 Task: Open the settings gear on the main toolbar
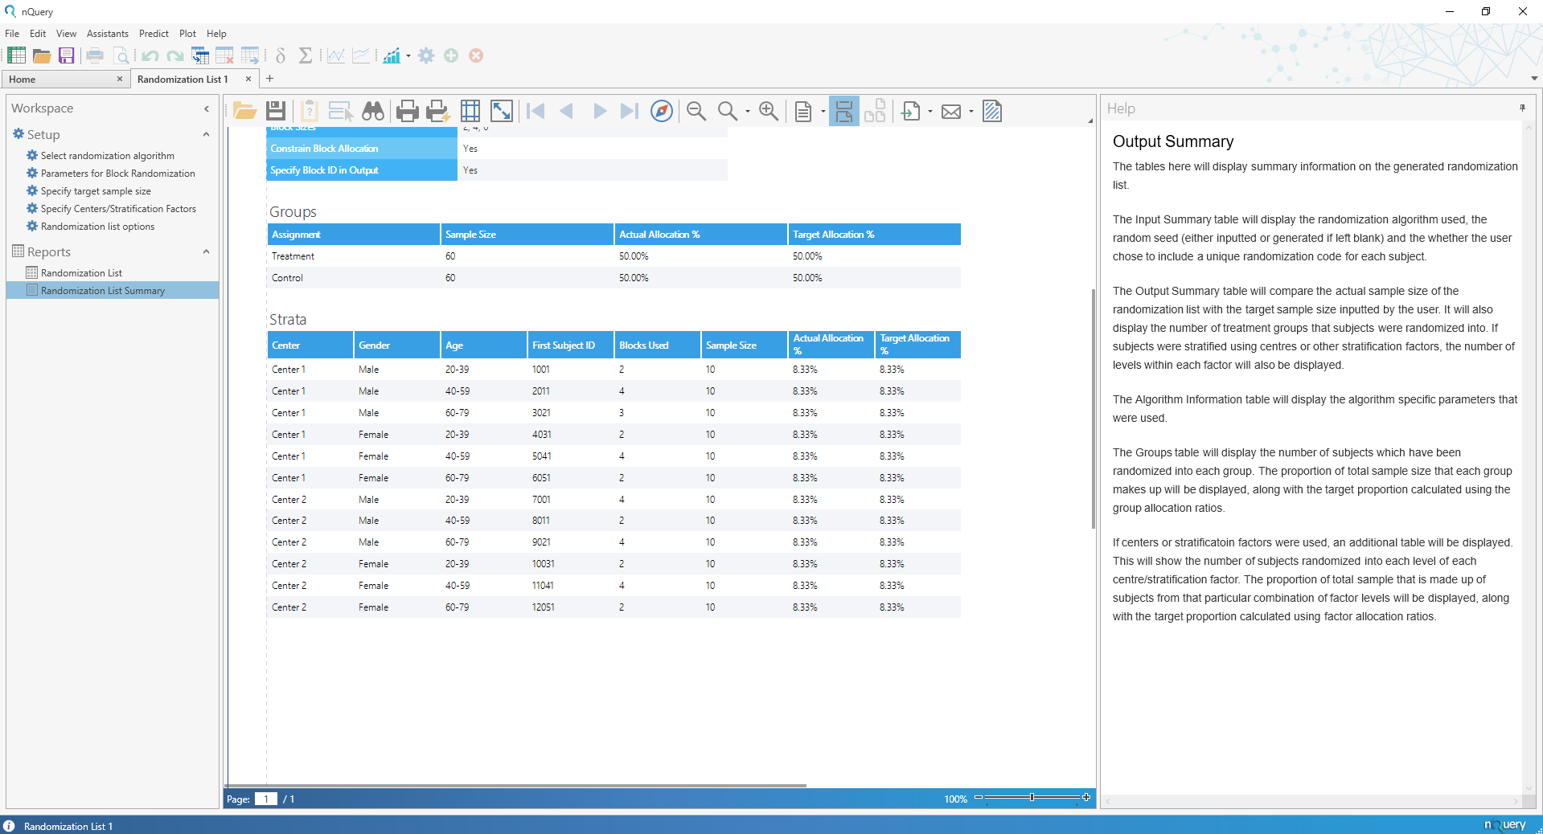pyautogui.click(x=425, y=55)
